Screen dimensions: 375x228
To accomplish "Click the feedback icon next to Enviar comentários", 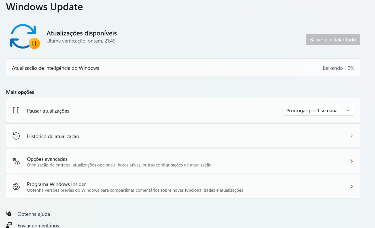I will click(9, 225).
